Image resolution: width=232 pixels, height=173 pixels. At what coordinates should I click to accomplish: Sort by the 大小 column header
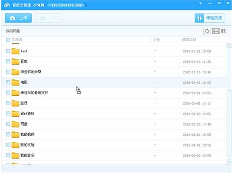pos(157,39)
